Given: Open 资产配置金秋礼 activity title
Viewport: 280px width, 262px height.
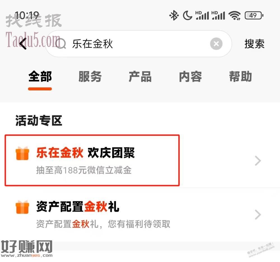Looking at the screenshot, I should point(78,207).
